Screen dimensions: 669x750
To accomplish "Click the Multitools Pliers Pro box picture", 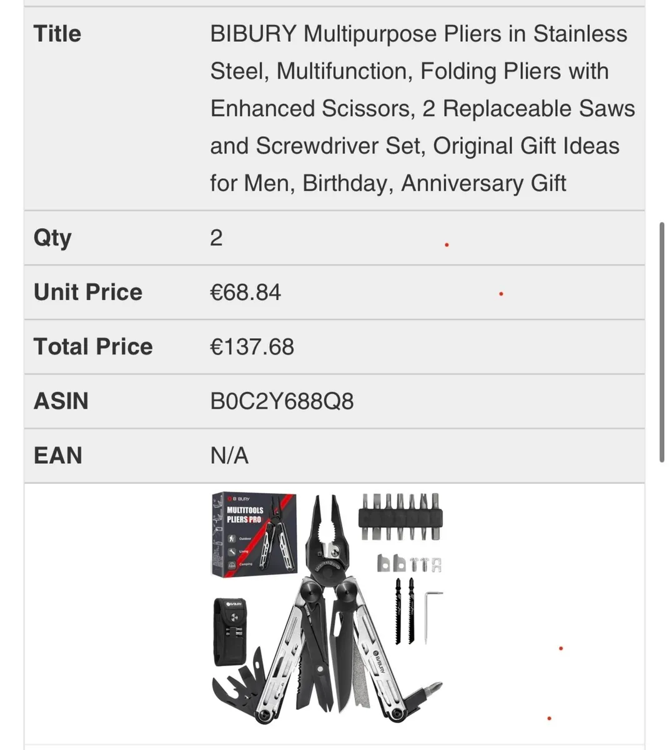I will click(x=254, y=534).
